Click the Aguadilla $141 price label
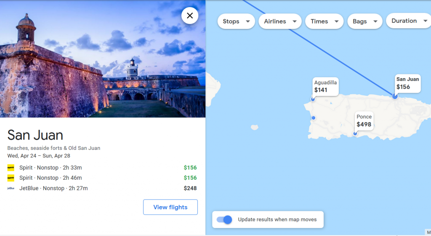Screen dimensions: 431x236 click(x=325, y=87)
